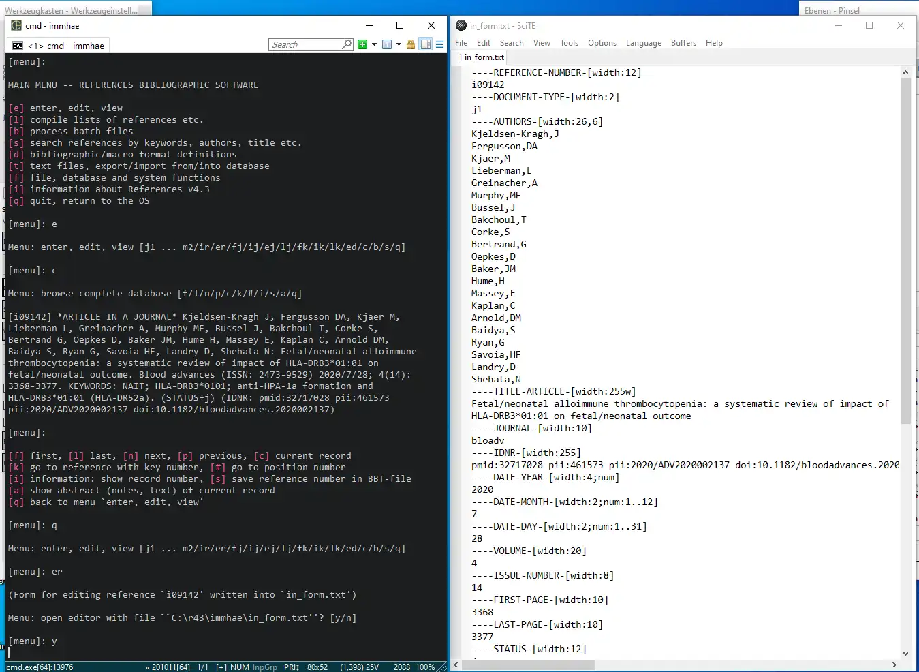Click the SciTE vertical scrollbar thumb

pos(905,250)
